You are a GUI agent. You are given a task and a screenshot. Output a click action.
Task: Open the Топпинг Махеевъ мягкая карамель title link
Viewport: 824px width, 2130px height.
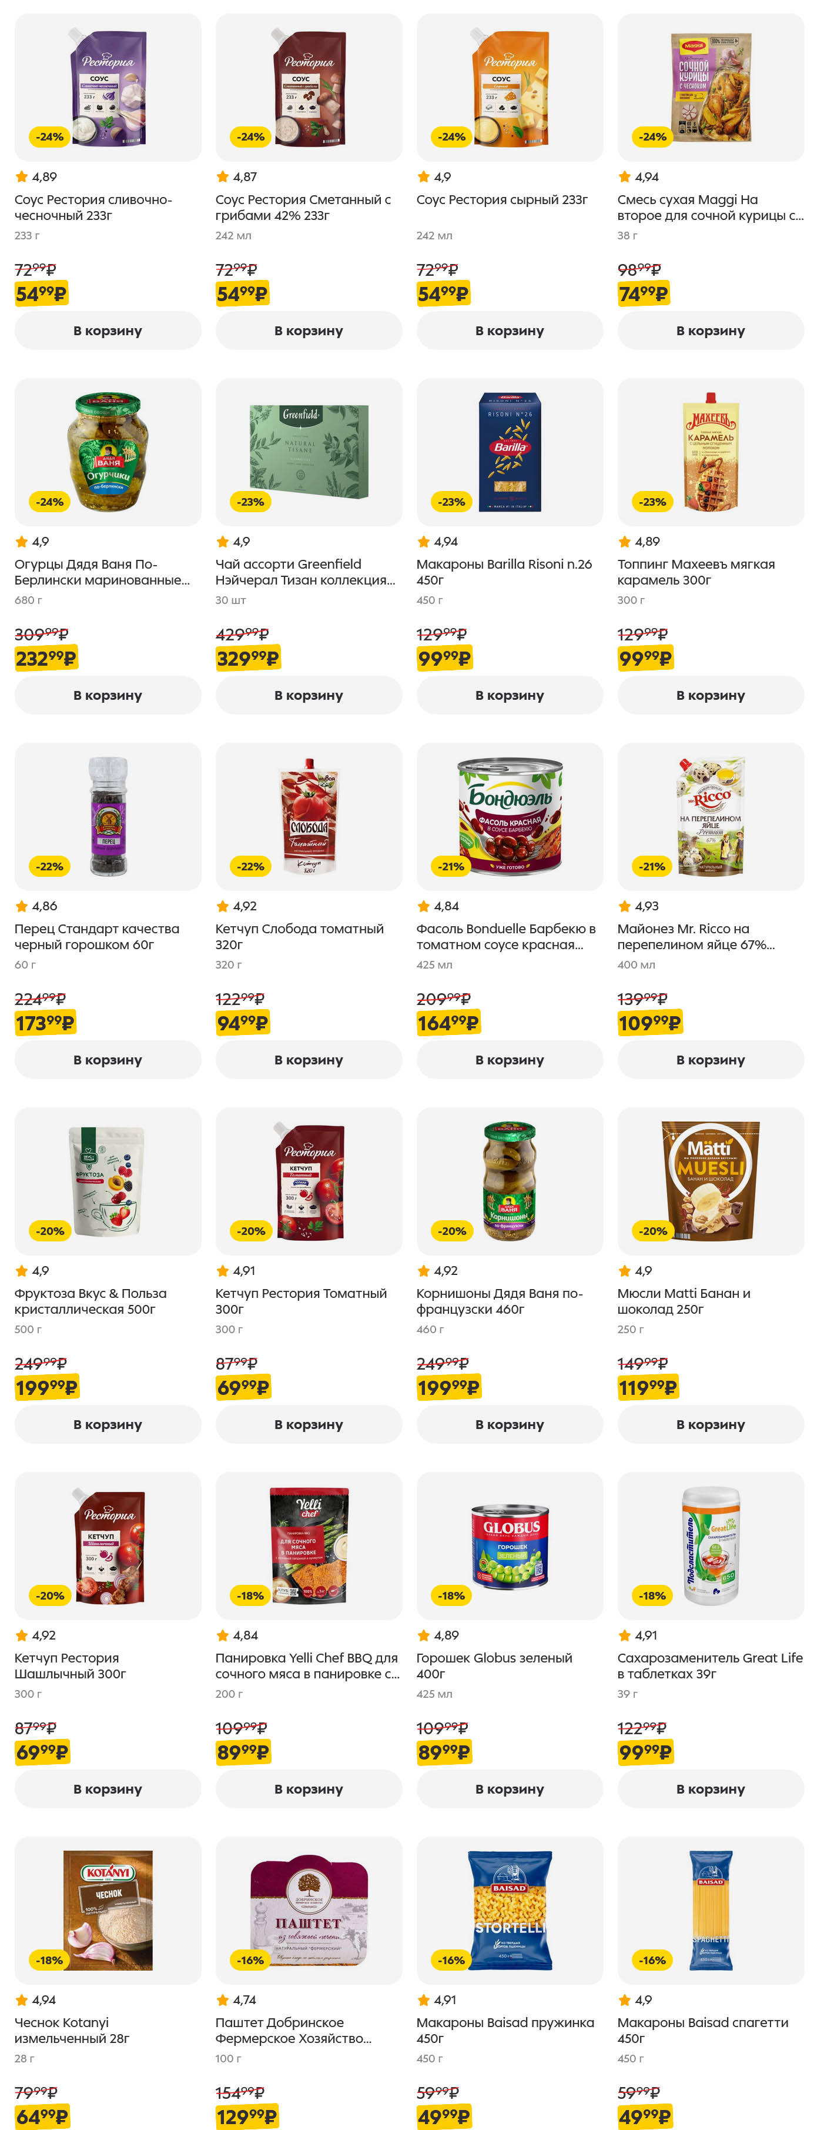point(695,572)
